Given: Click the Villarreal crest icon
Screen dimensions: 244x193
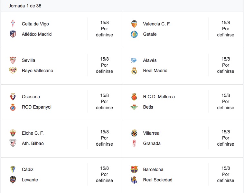Looking at the screenshot, I should click(x=134, y=133).
